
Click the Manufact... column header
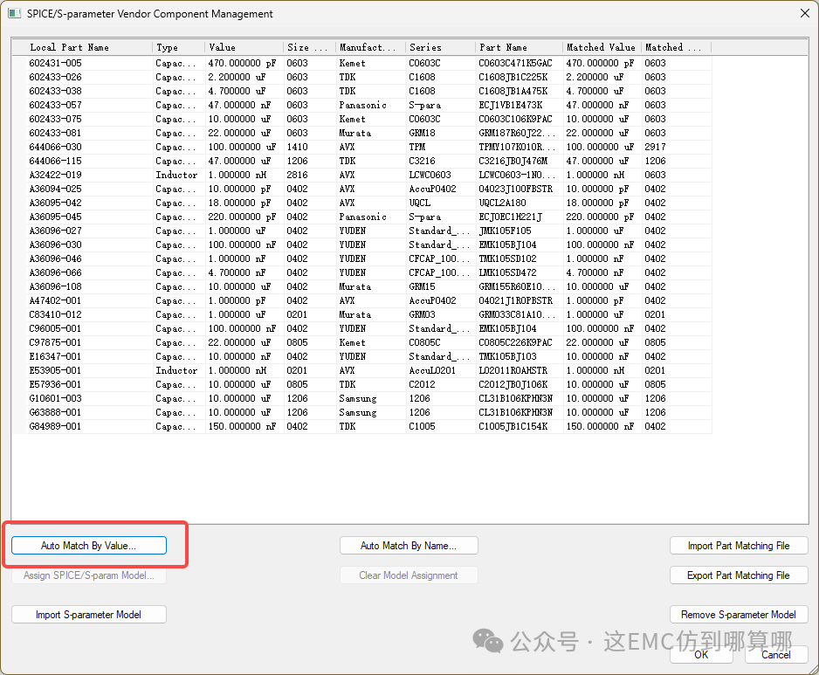(370, 47)
